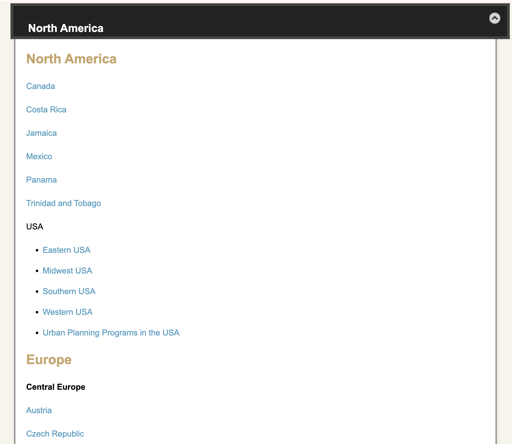
Task: Open the Midwest USA link
Action: (x=67, y=270)
